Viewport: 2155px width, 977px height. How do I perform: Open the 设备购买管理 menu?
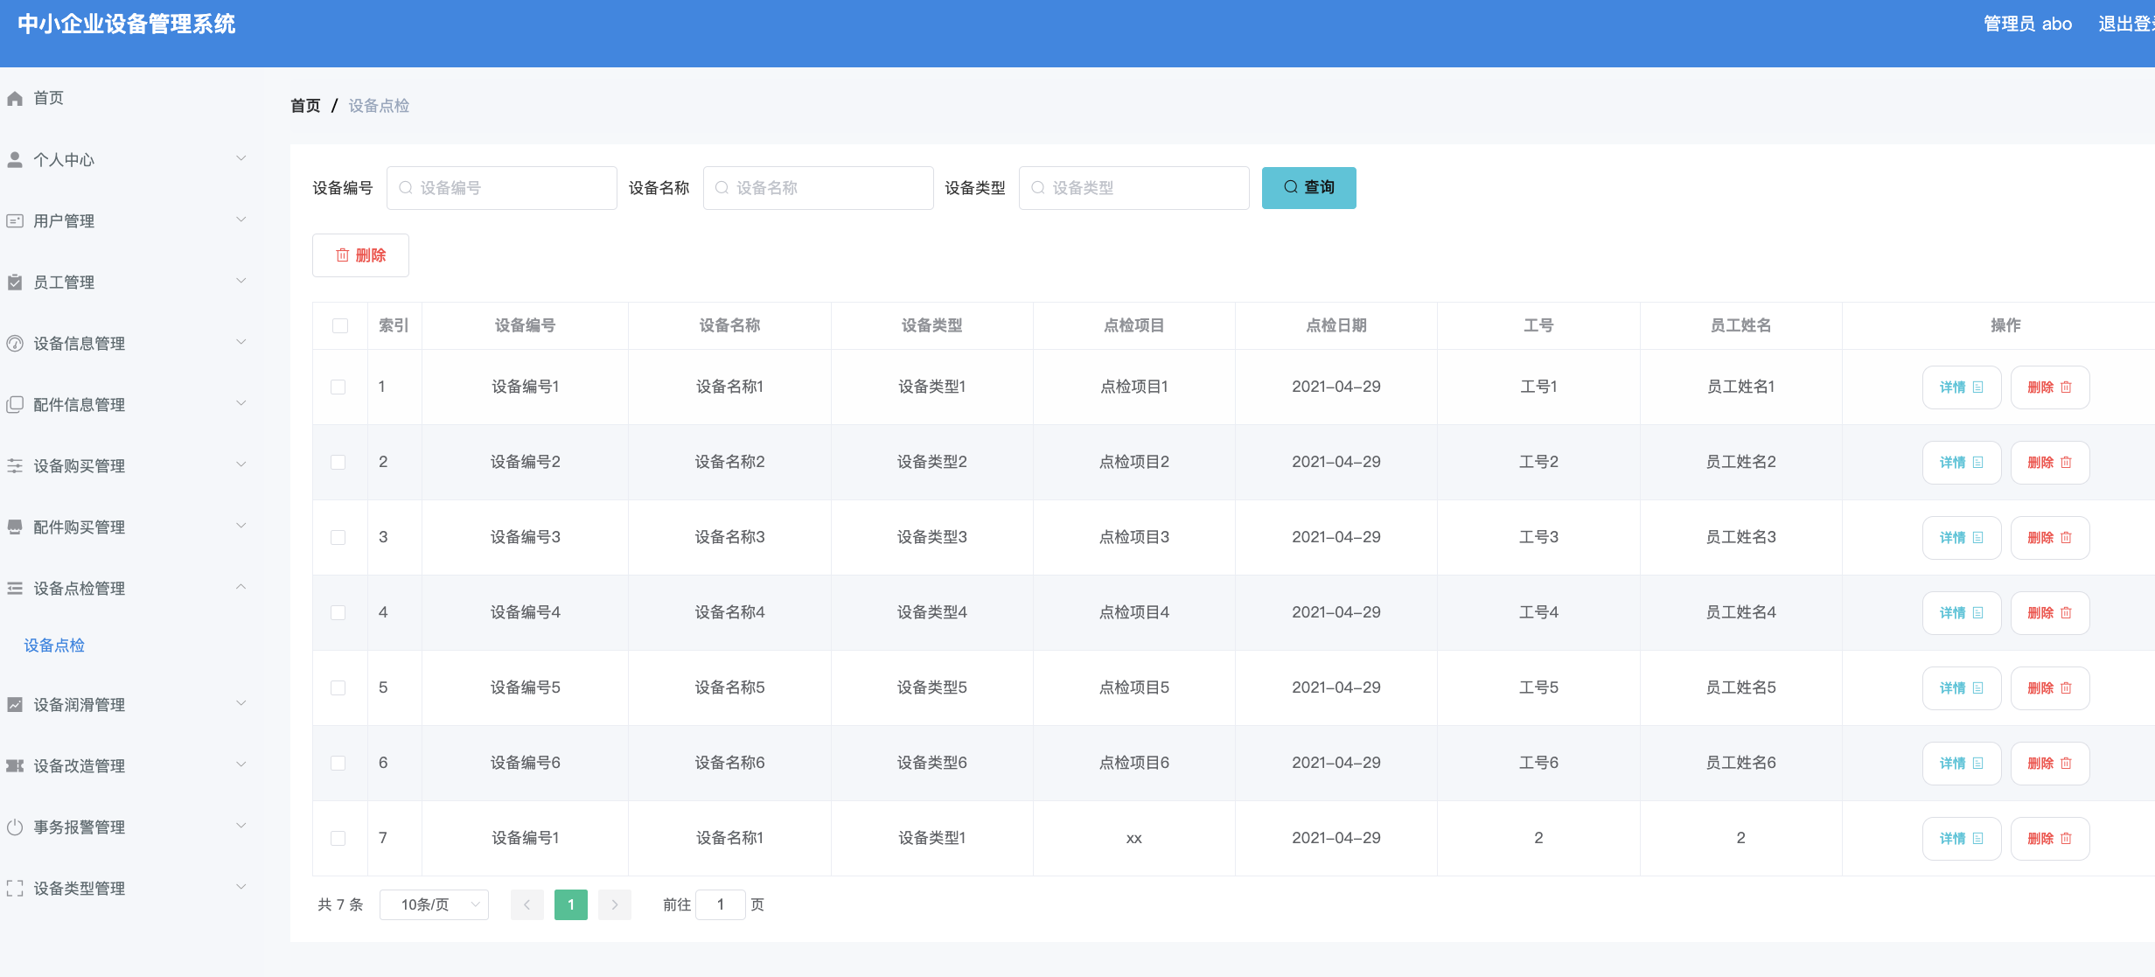(131, 465)
